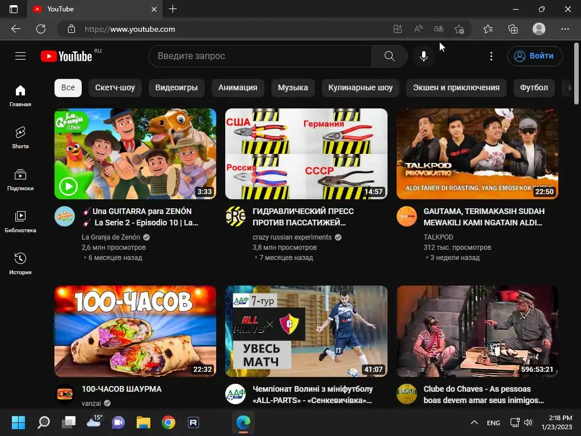This screenshot has height=436, width=581.
Task: Launch Google Chrome from taskbar
Action: point(169,422)
